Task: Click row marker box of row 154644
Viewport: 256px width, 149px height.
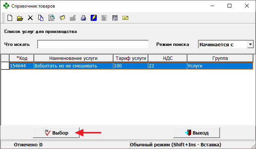Action: tap(5, 66)
